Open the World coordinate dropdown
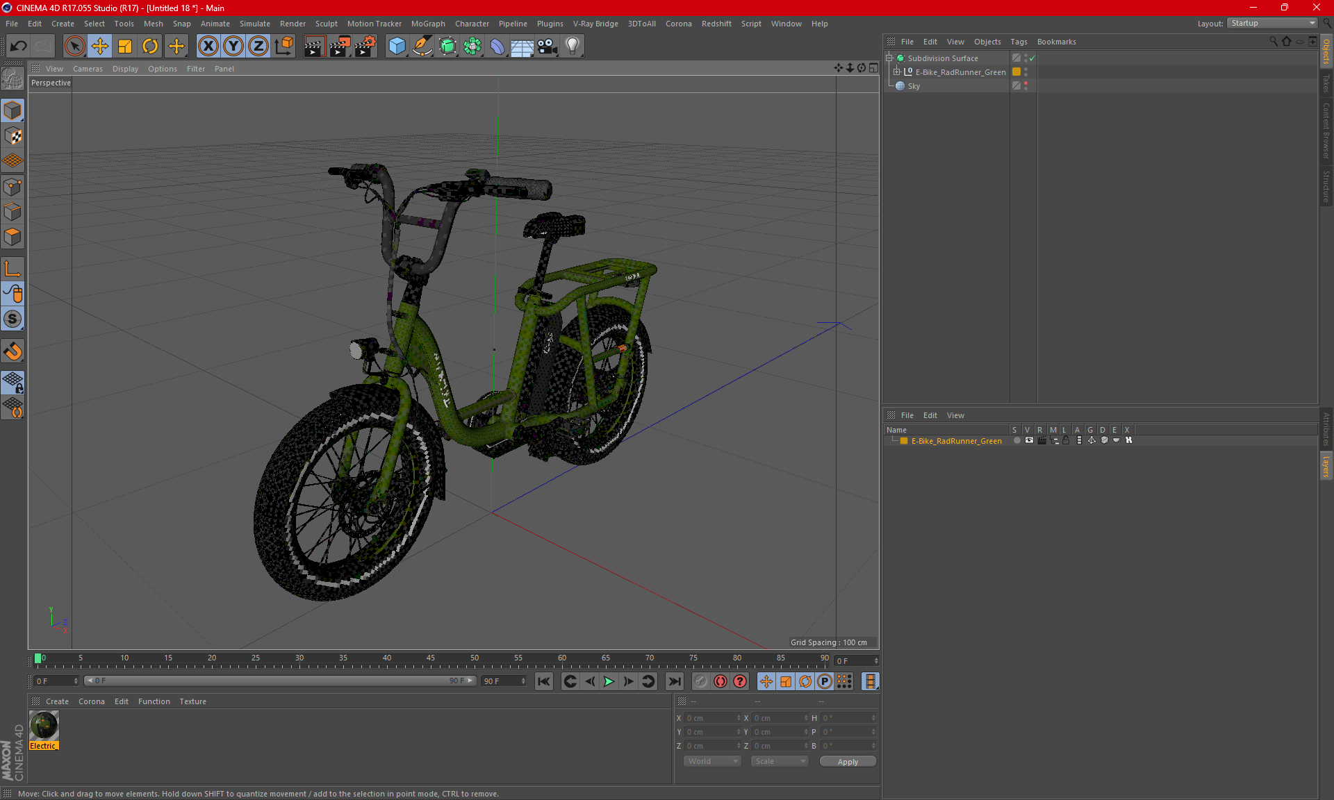Viewport: 1334px width, 800px height. 713,761
